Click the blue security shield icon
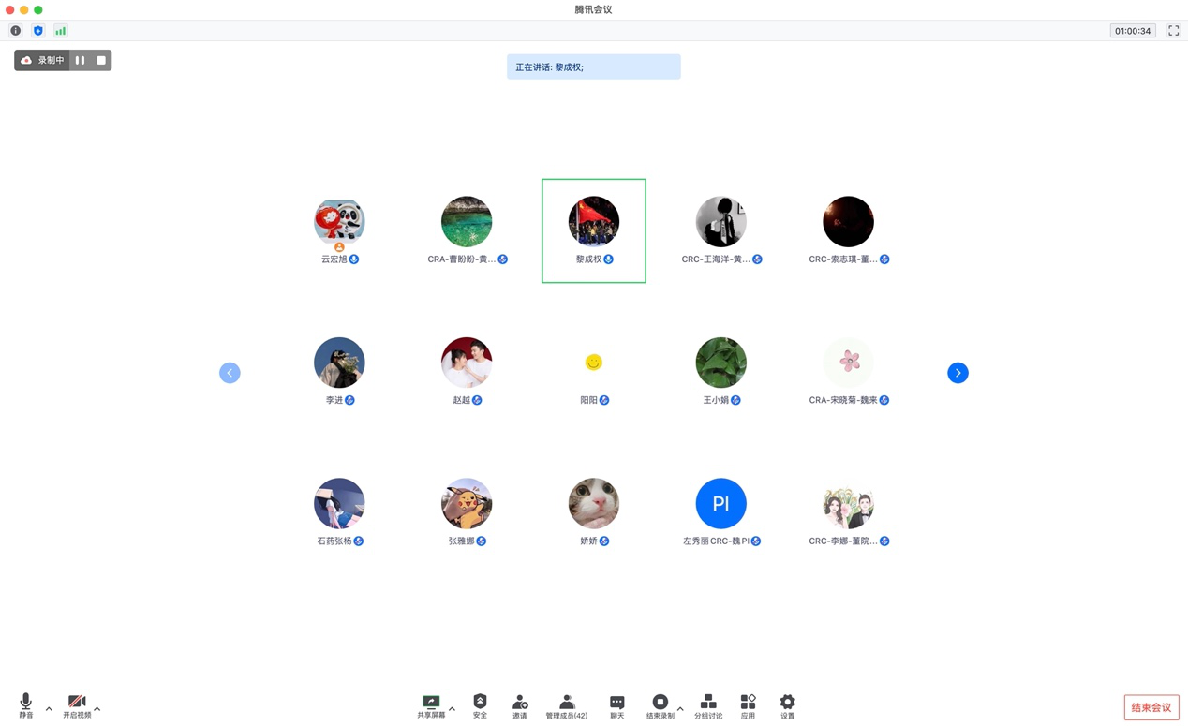Viewport: 1188px width, 726px height. [38, 31]
